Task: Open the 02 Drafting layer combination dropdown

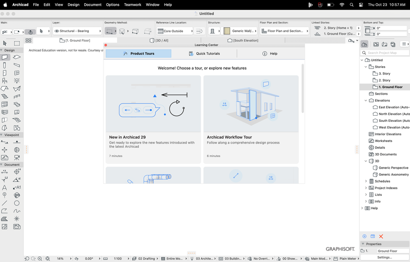Action: 145,259
